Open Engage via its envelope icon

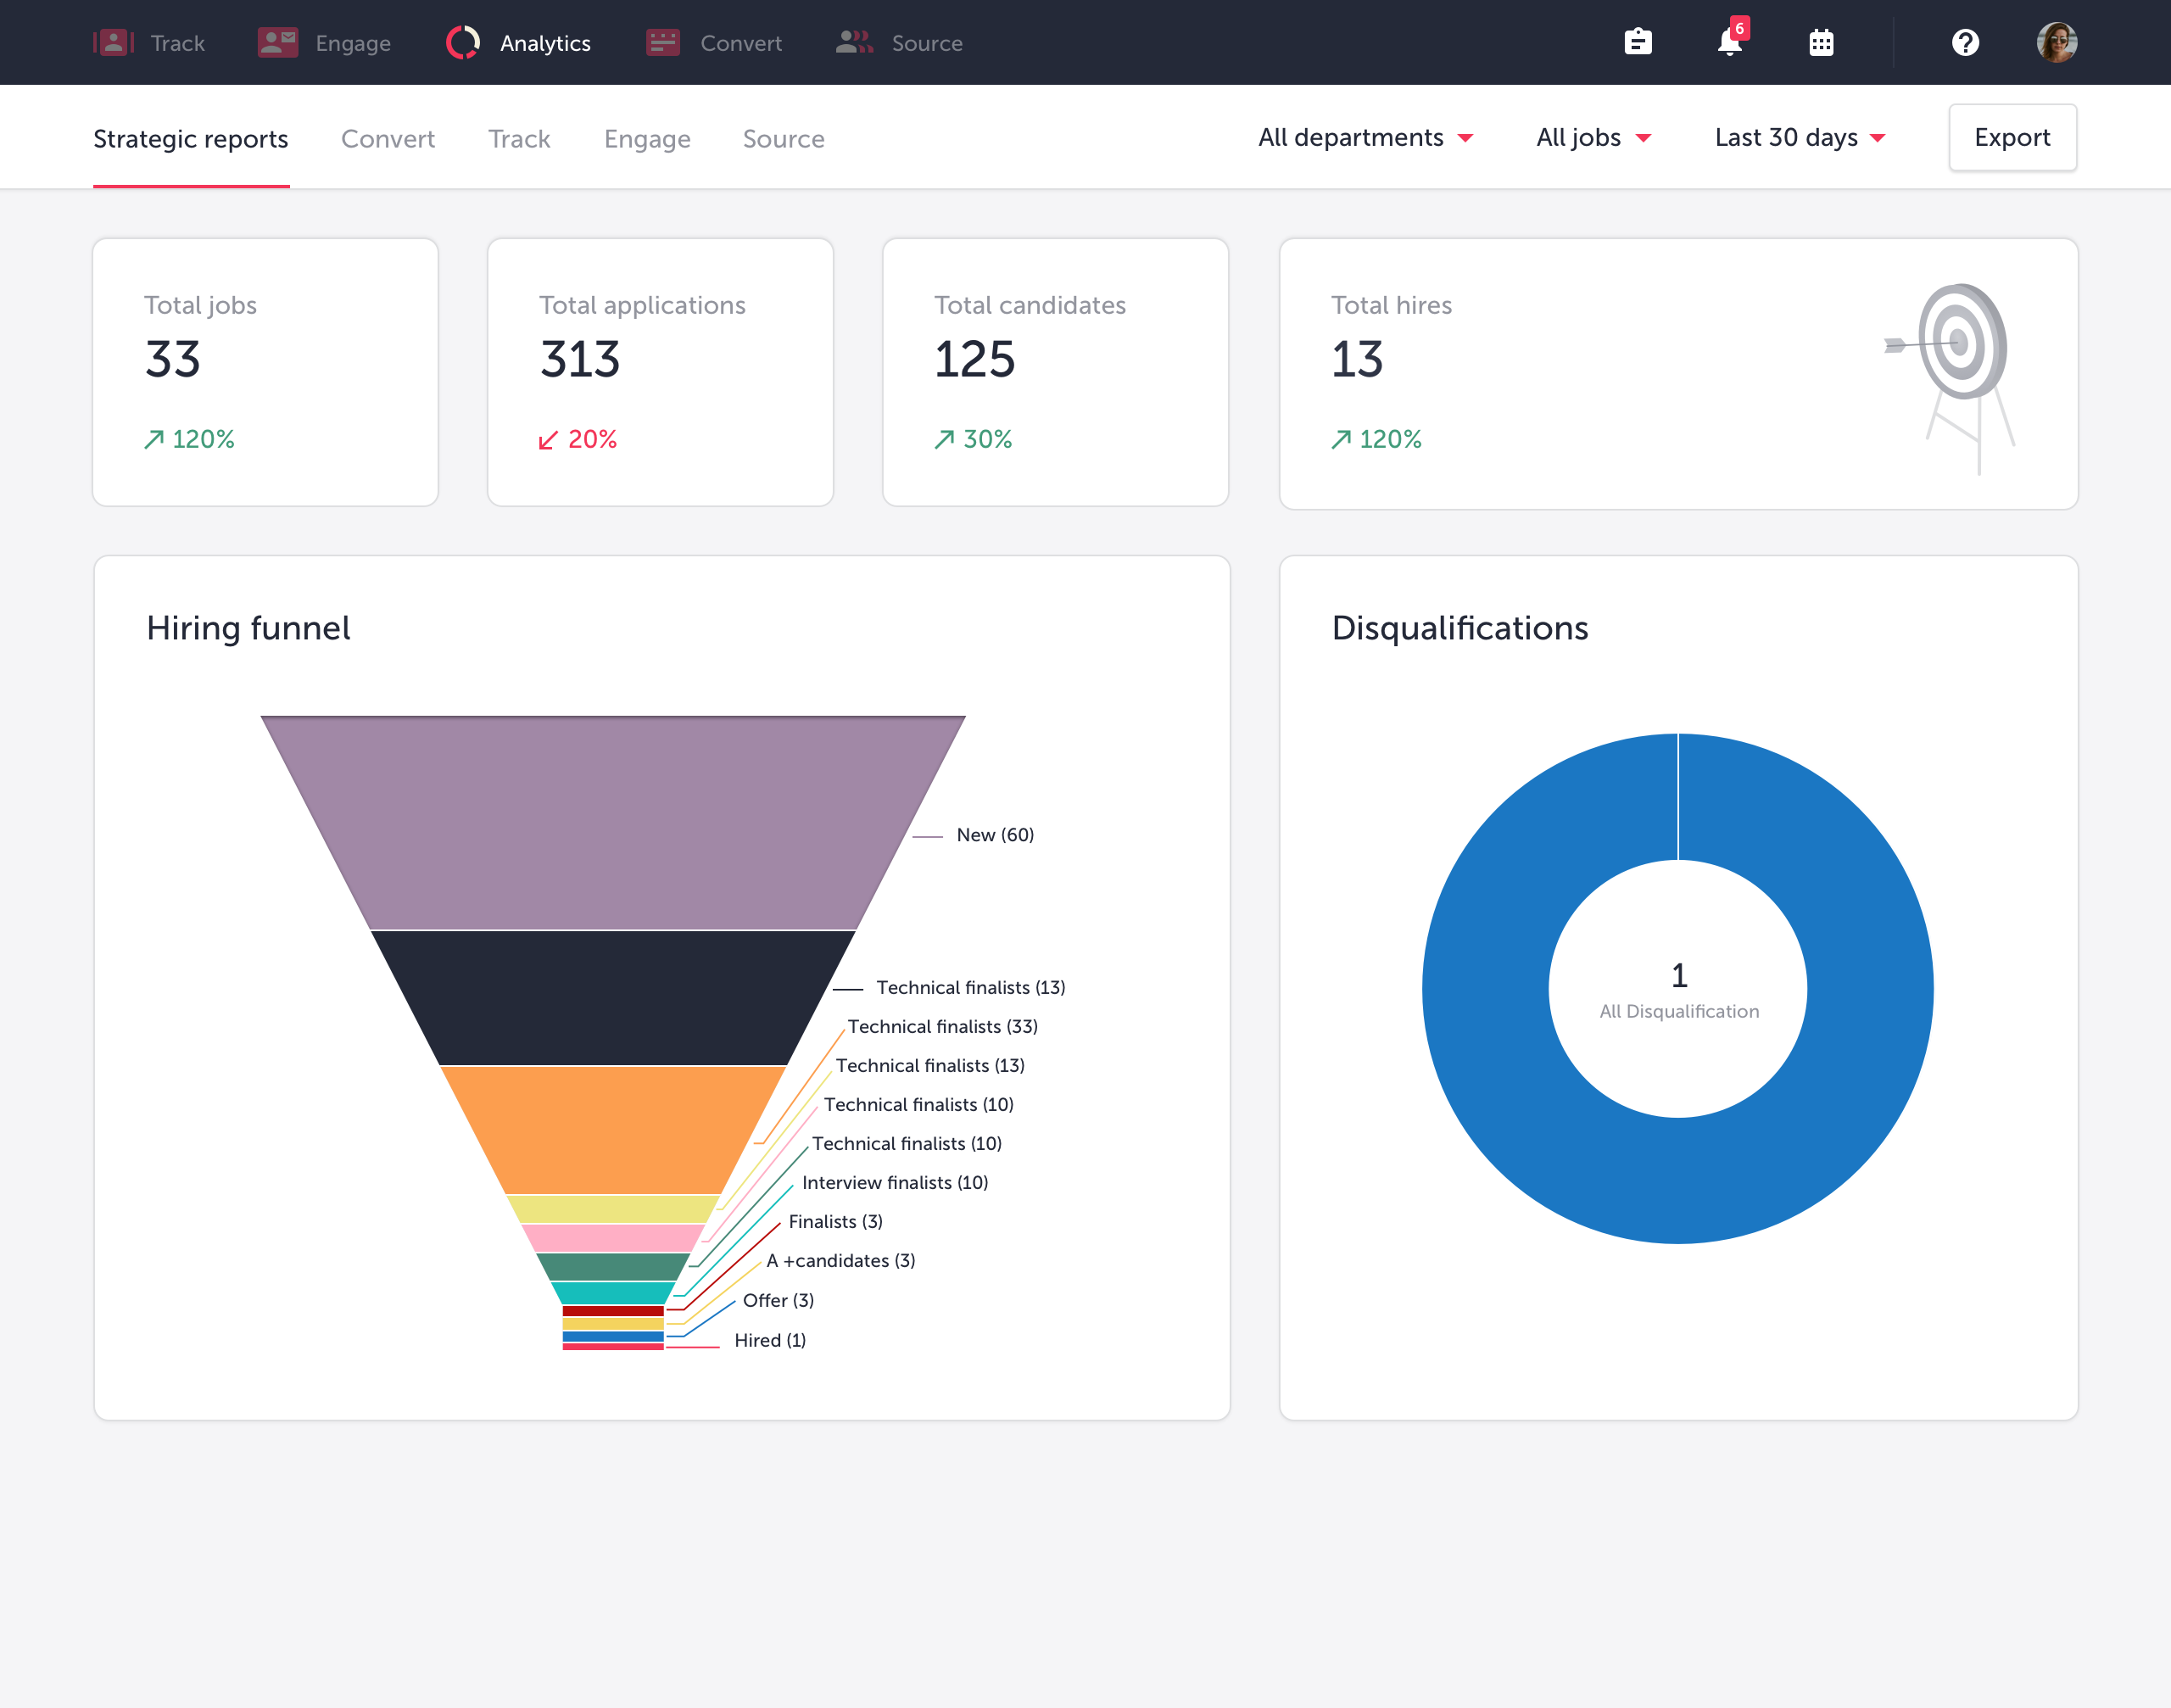(x=277, y=43)
